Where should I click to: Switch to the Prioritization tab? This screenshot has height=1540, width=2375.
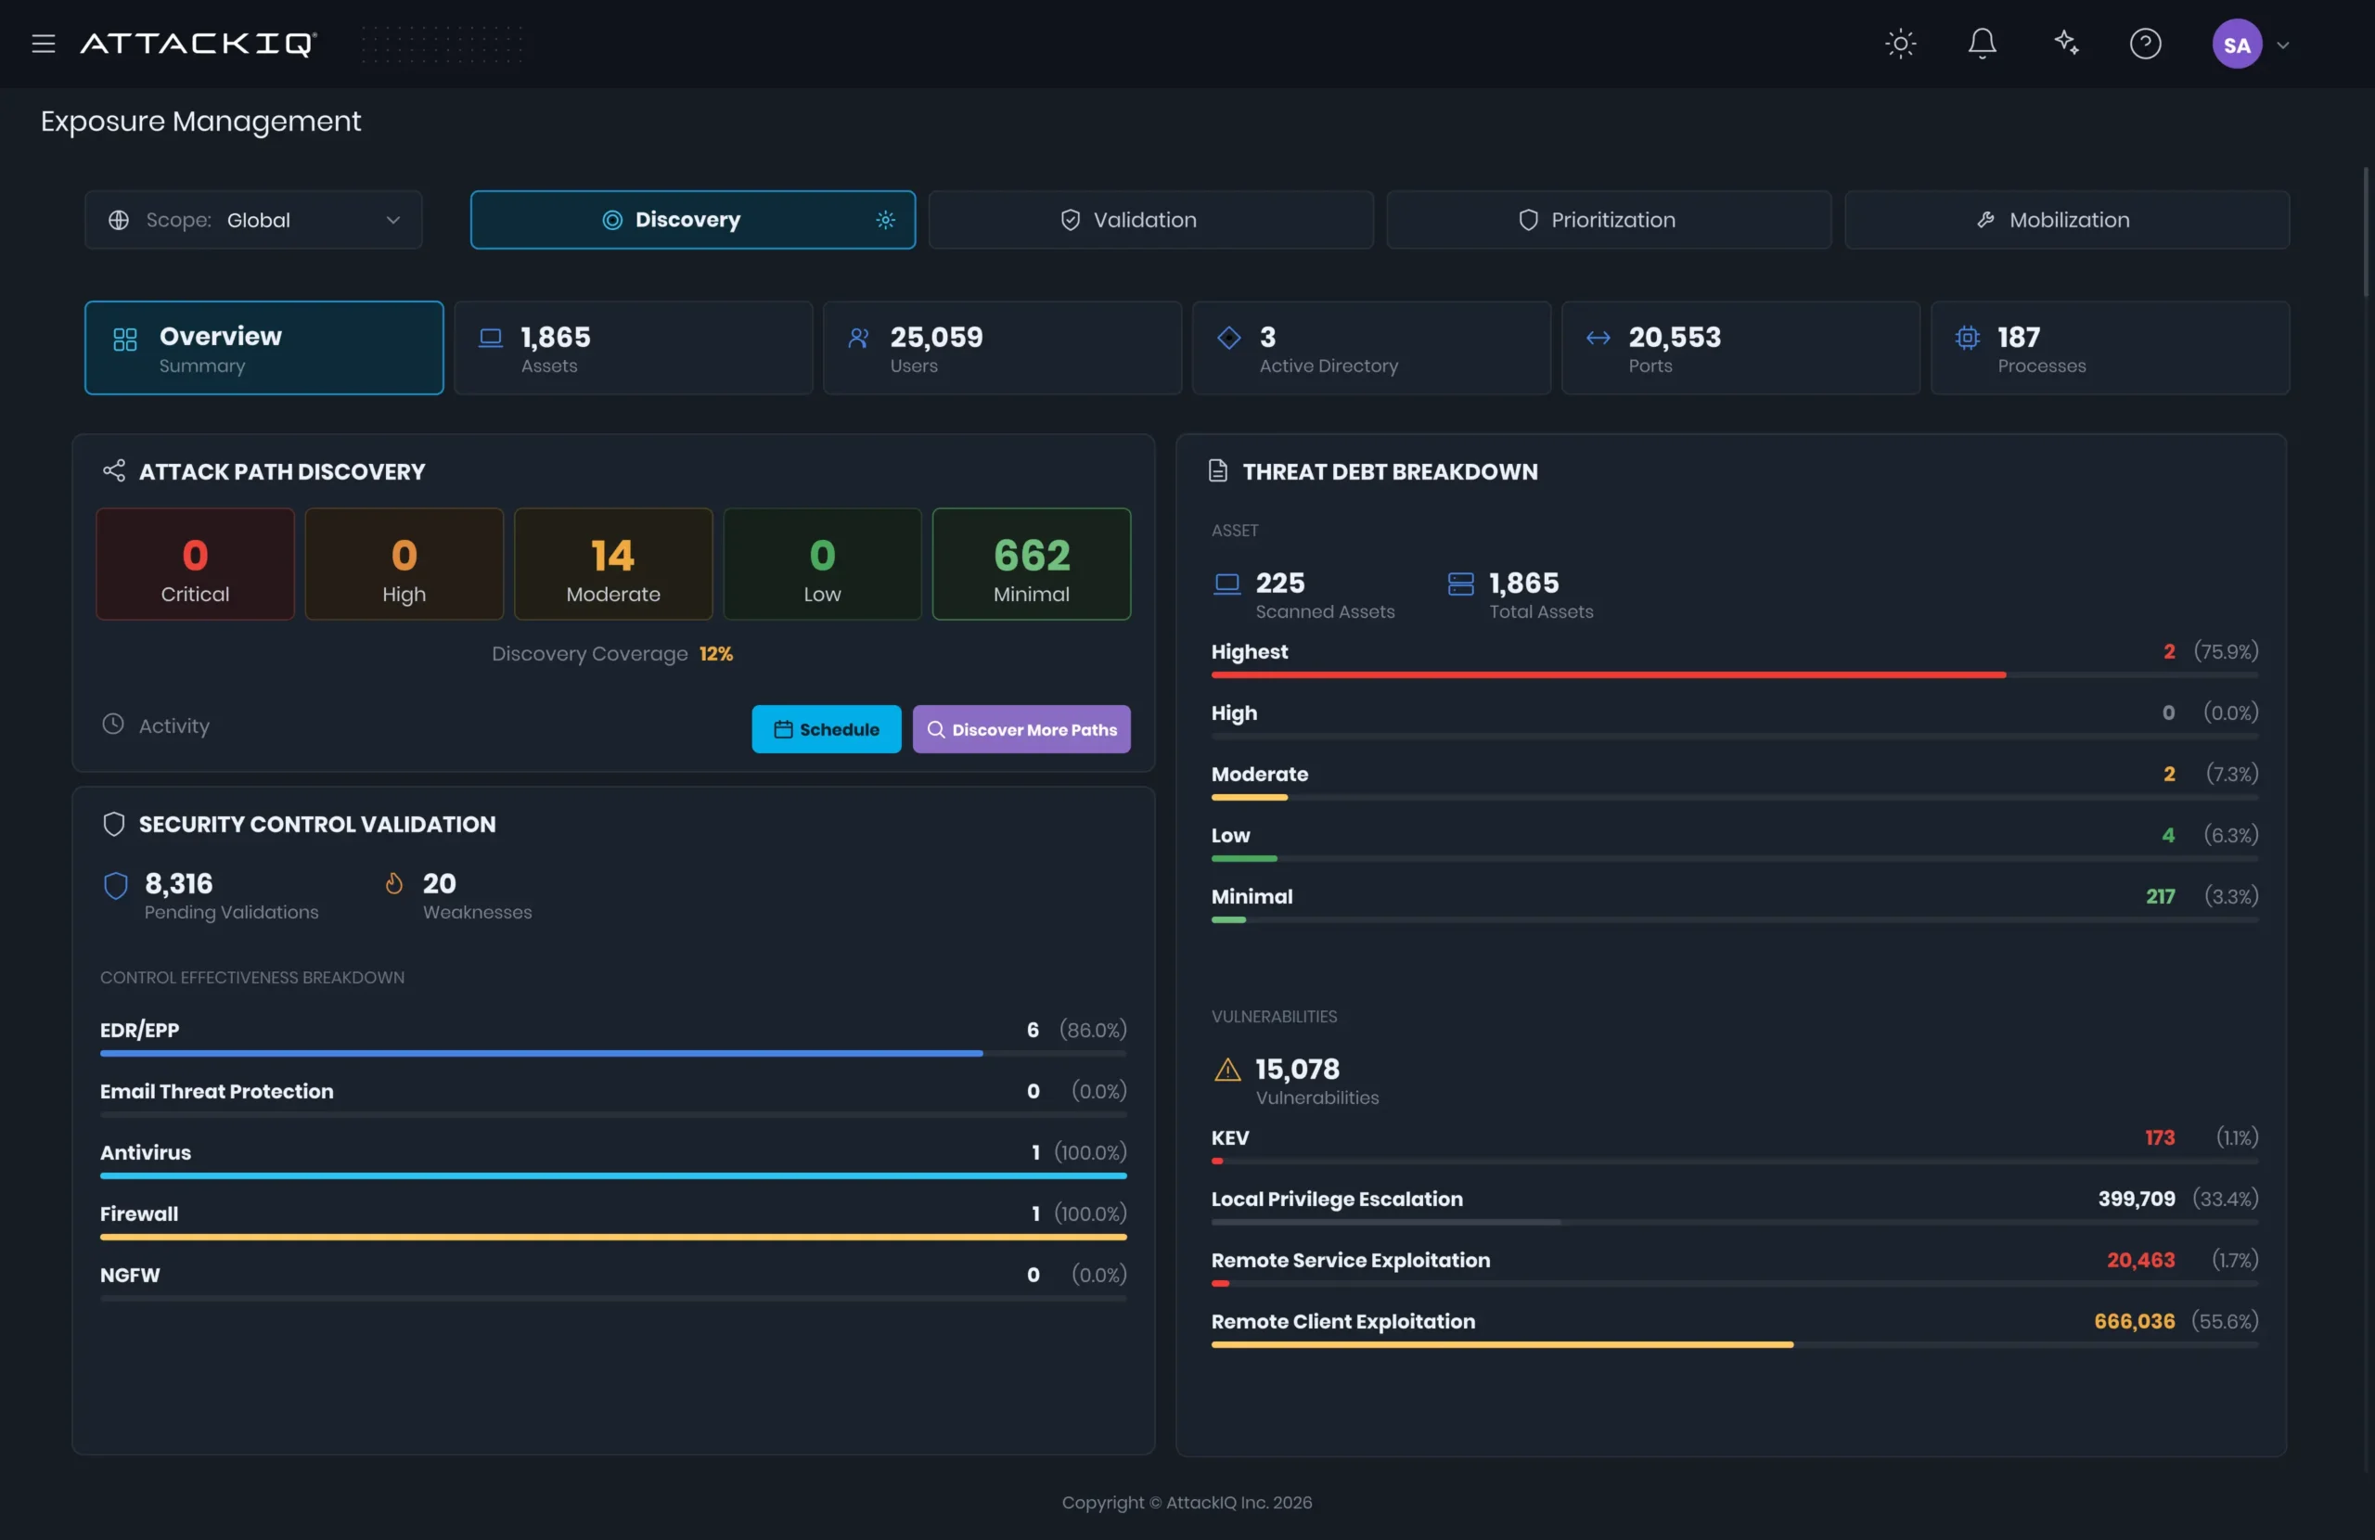[1609, 220]
